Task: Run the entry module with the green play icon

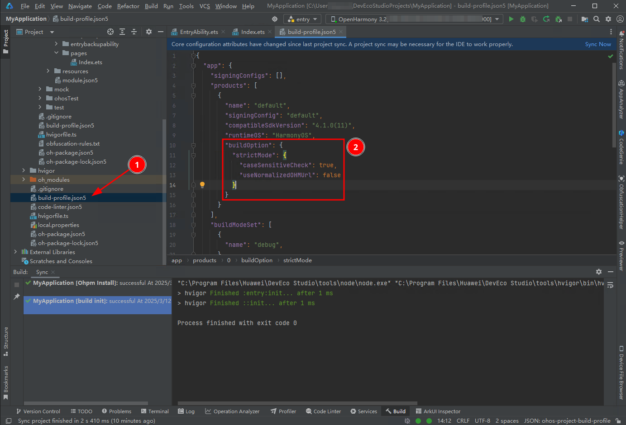Action: tap(511, 19)
